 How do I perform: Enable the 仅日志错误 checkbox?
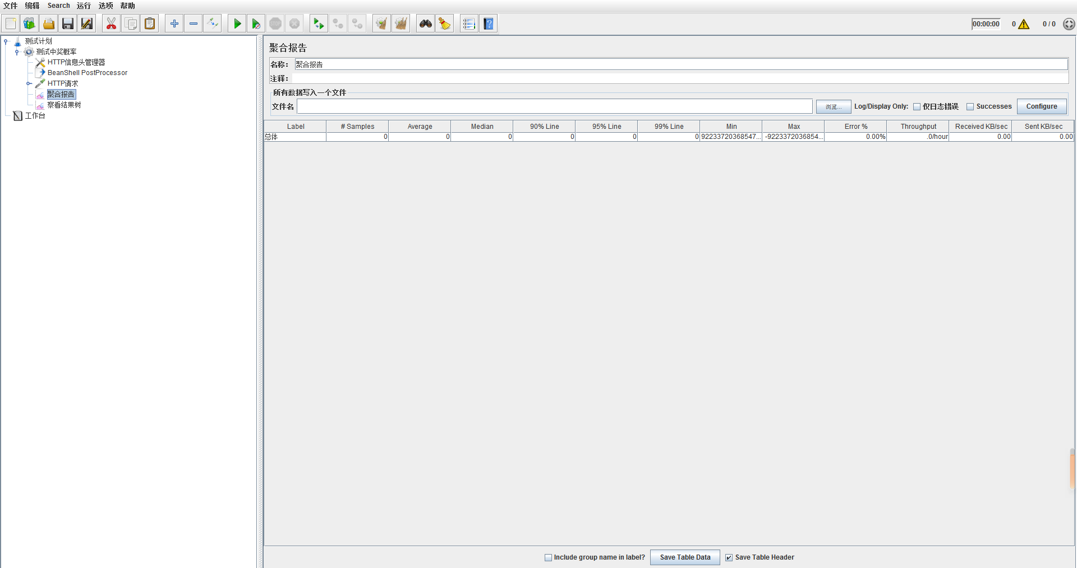[917, 106]
